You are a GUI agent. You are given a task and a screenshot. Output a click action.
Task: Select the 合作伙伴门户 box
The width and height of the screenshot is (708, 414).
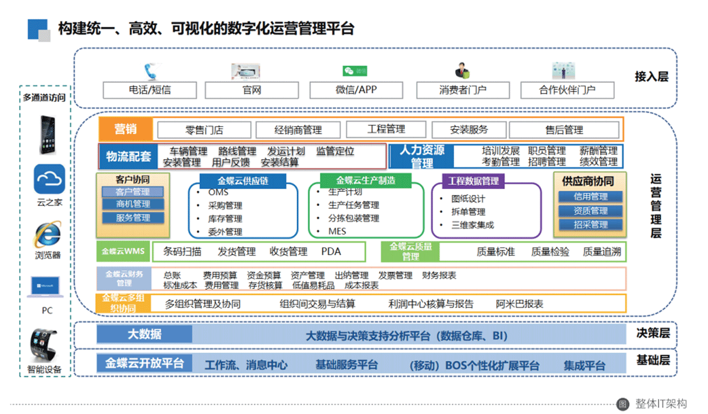click(567, 90)
